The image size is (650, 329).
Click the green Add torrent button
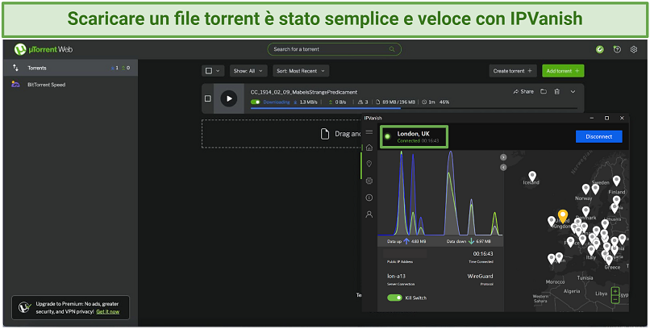[563, 71]
